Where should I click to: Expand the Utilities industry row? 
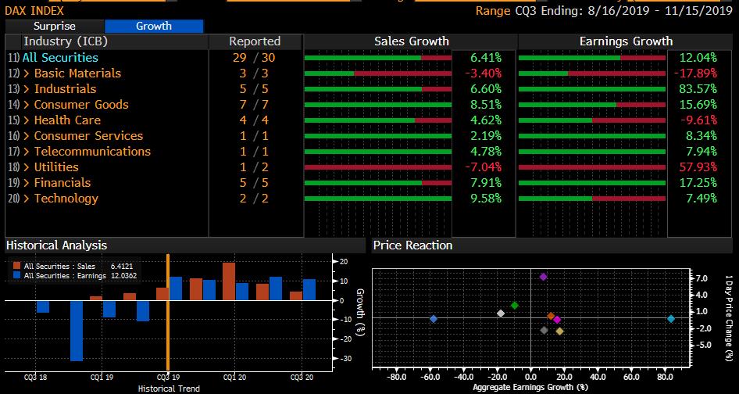56,167
